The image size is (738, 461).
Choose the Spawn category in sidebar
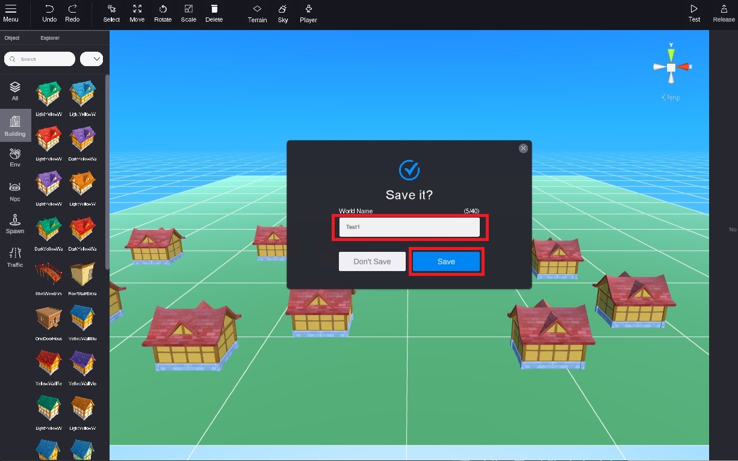pyautogui.click(x=15, y=222)
